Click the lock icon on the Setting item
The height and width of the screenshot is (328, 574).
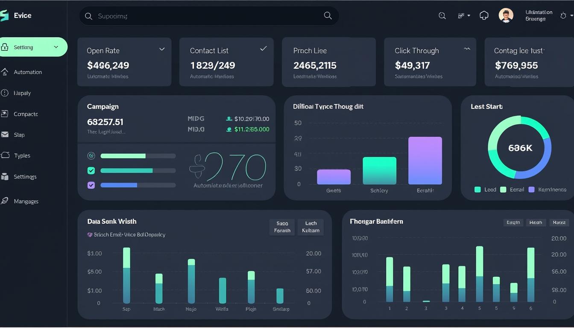[5, 47]
